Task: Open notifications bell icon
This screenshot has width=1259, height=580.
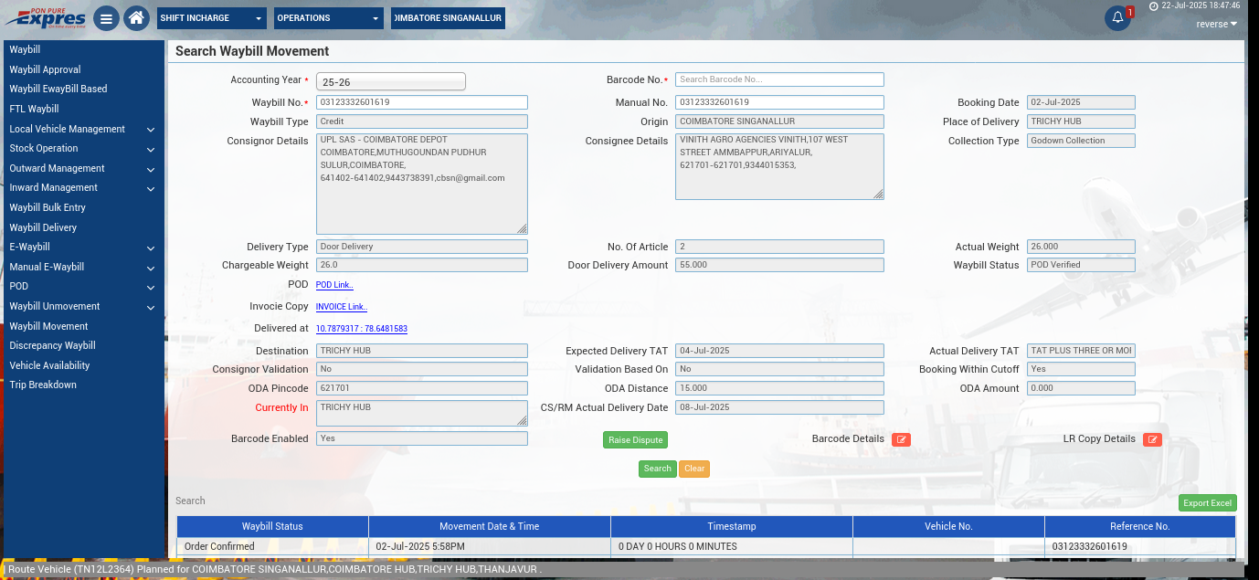Action: coord(1117,18)
